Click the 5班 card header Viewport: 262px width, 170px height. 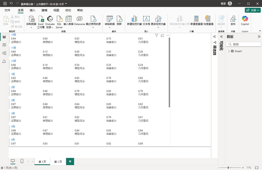tap(13, 126)
